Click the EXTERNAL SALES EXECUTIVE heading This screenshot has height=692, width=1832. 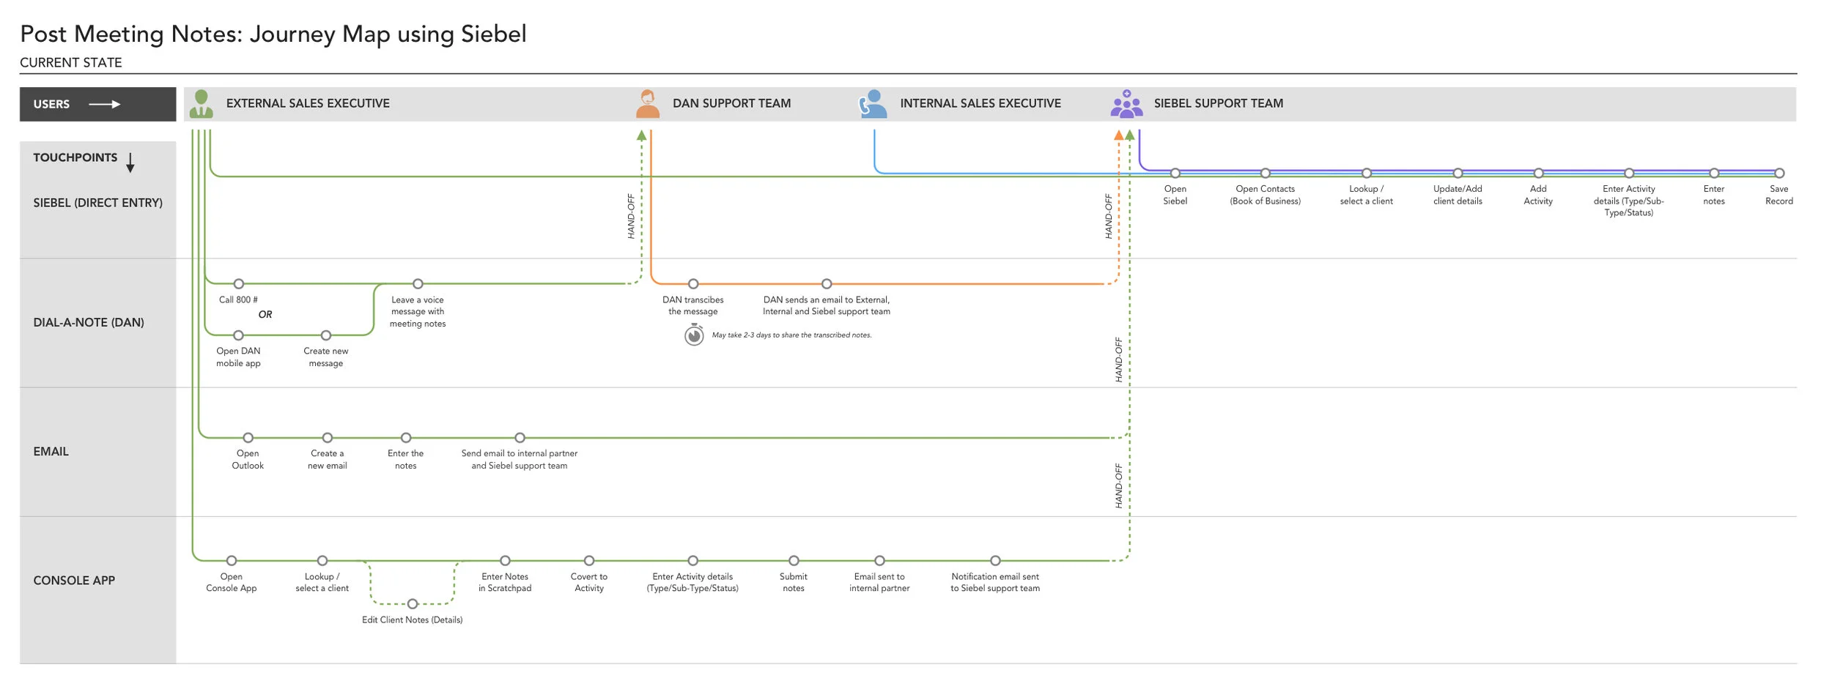[x=308, y=103]
